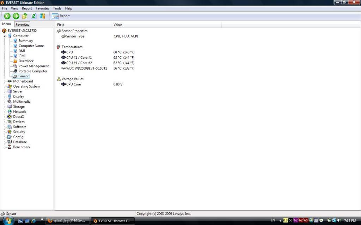The image size is (361, 225).
Task: Open the Windows Start orb
Action: (8, 221)
